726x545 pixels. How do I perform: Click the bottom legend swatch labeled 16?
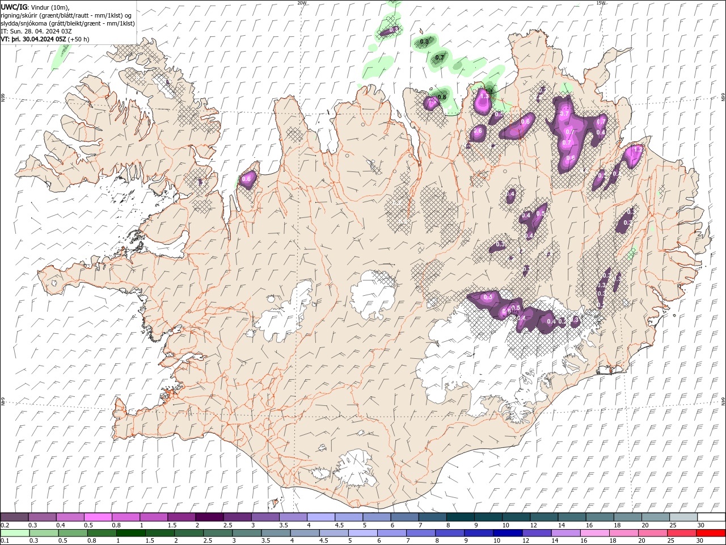[x=595, y=533]
